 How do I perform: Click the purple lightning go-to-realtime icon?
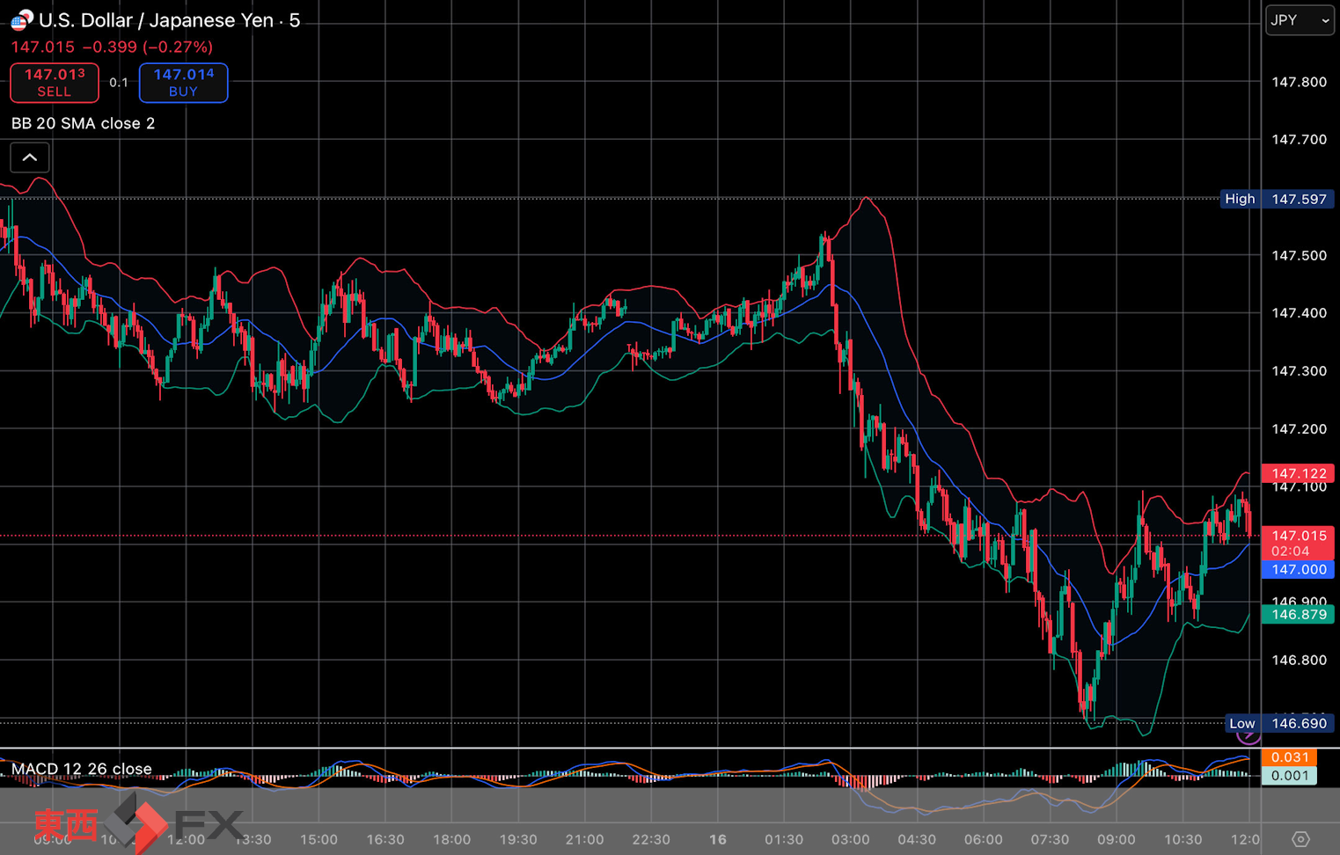[x=1248, y=734]
